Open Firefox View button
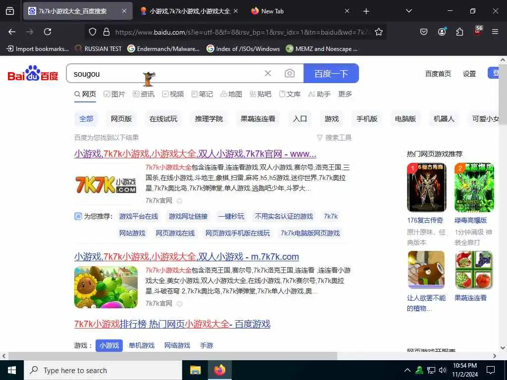Viewport: 507px width, 380px height. coord(10,11)
